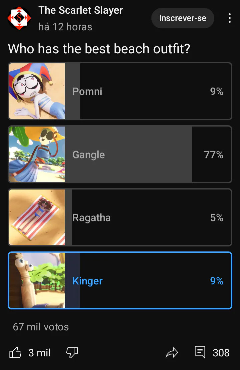The image size is (240, 370).
Task: Click the thumbs down dislike icon
Action: tap(72, 352)
